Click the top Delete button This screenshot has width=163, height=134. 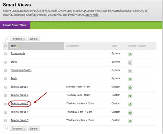(x=34, y=39)
